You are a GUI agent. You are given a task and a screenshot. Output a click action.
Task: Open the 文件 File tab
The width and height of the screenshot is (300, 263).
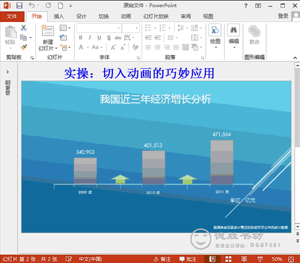tap(12, 16)
